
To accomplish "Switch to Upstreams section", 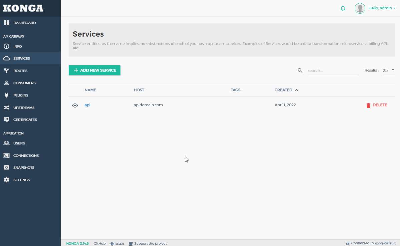I will click(24, 108).
